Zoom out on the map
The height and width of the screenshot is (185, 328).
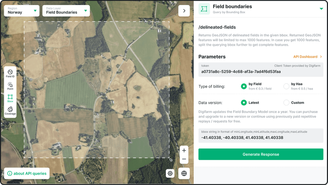(x=184, y=159)
